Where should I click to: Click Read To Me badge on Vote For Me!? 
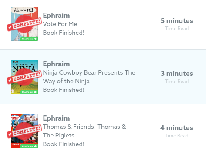click(29, 39)
